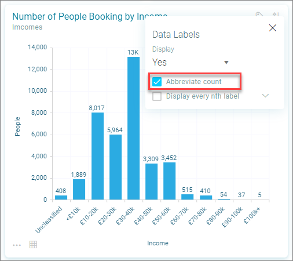Click the data labels tag icon
Viewport: 293px width, 261px height.
(x=259, y=14)
